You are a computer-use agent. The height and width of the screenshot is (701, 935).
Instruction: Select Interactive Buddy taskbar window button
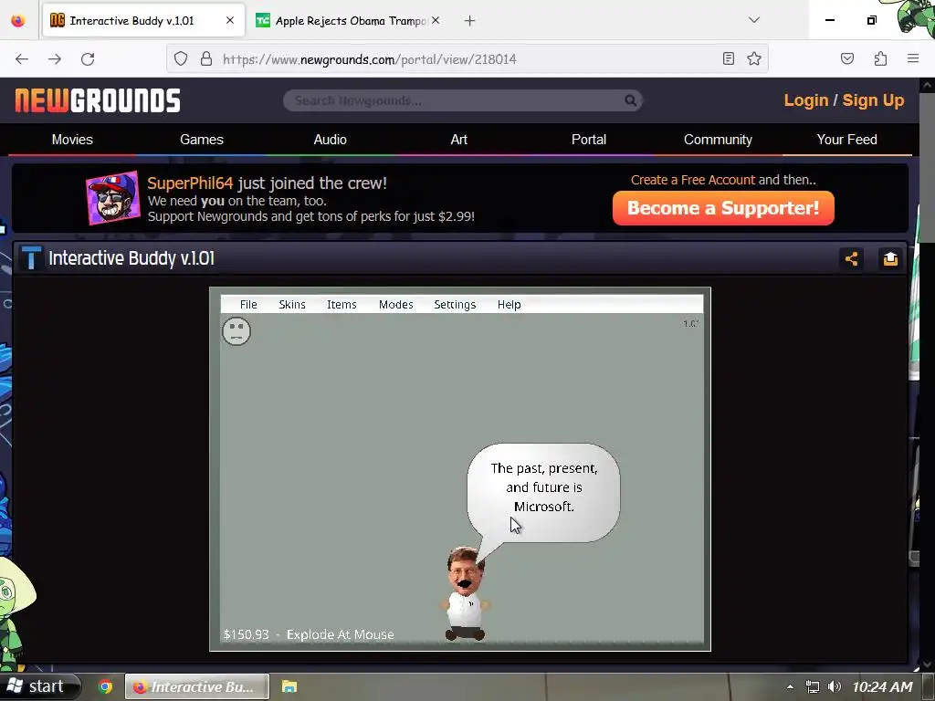pyautogui.click(x=197, y=686)
